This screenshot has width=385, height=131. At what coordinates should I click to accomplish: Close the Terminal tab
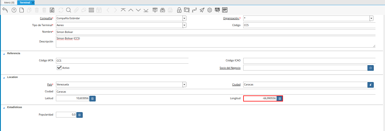(33, 3)
